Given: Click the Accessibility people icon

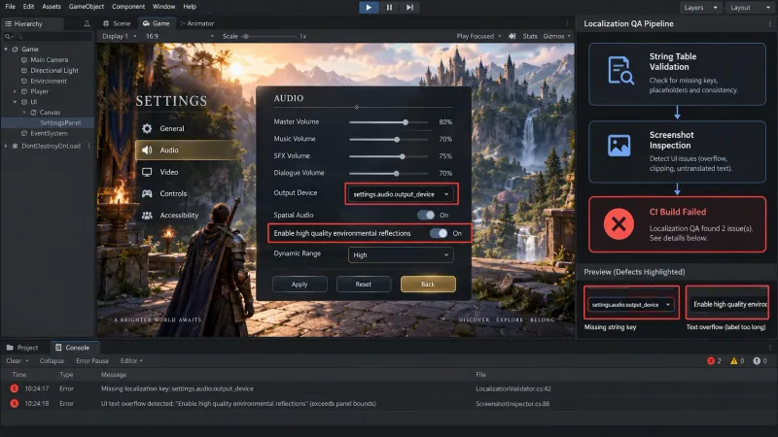Looking at the screenshot, I should pos(147,216).
